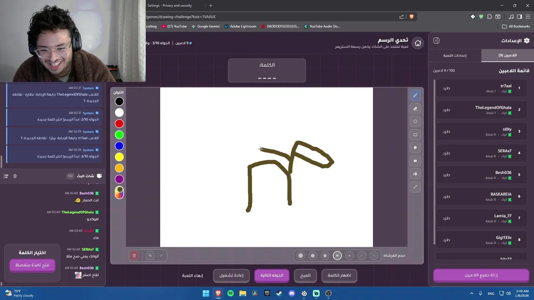Clear canvas with the red trash button
This screenshot has height=300, width=534.
(134, 255)
